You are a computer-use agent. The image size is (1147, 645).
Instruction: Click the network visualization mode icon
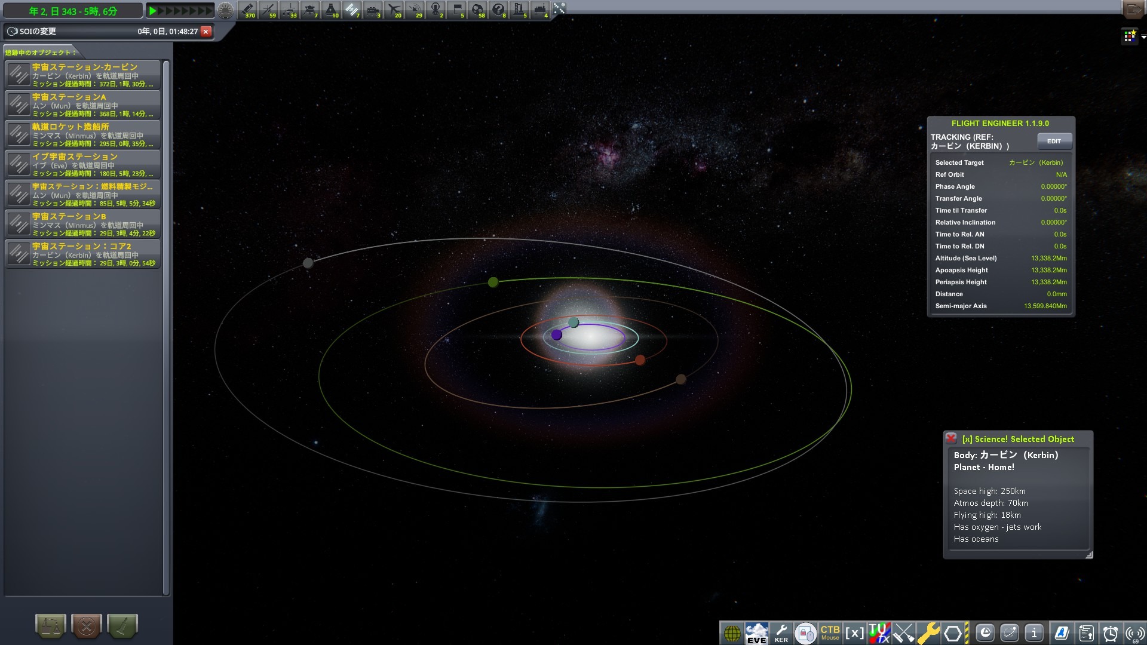coord(559,8)
